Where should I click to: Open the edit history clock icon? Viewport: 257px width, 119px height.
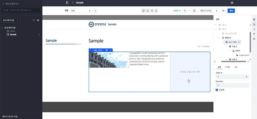tap(194, 11)
